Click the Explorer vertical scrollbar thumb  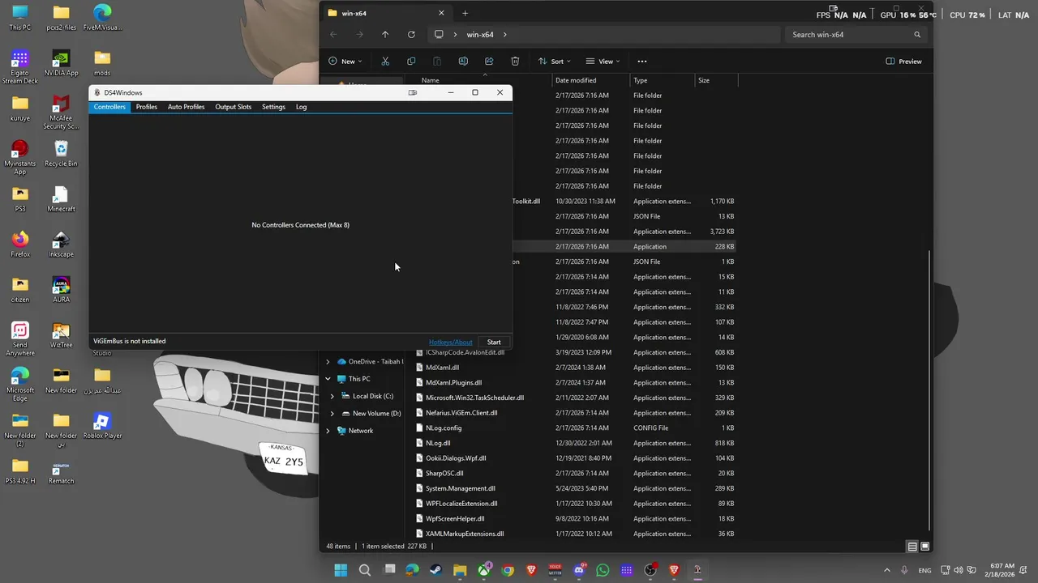(929, 389)
